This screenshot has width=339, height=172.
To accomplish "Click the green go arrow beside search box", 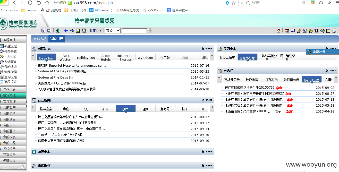I will point(150,31).
